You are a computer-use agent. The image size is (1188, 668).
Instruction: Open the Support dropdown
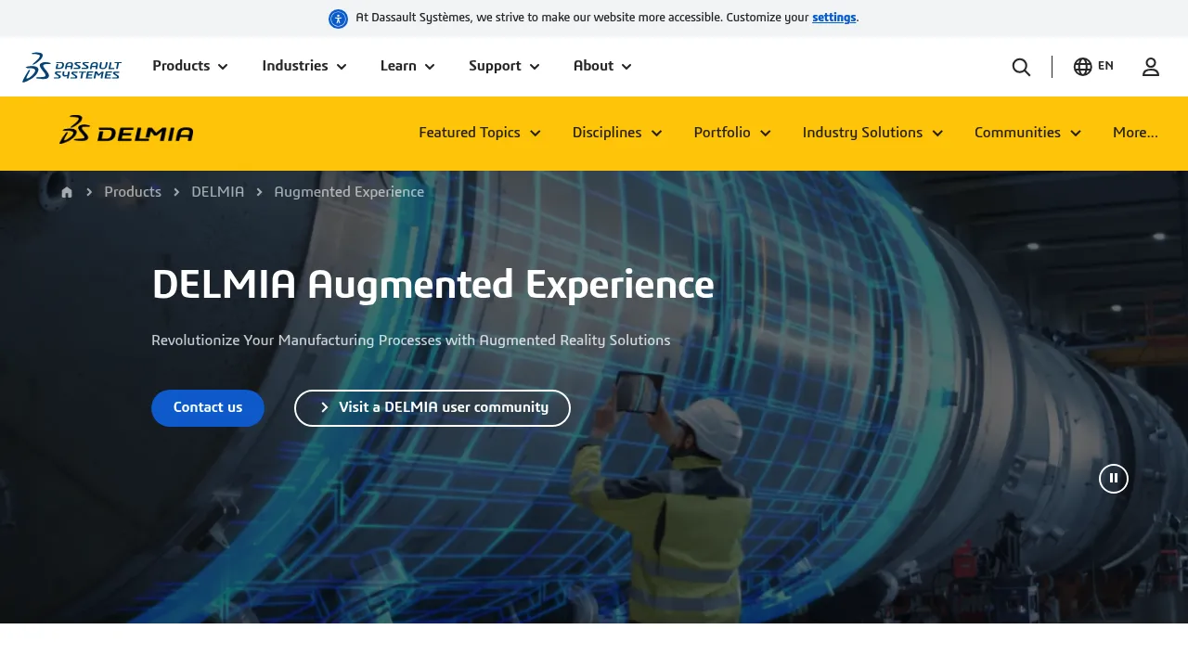point(504,66)
